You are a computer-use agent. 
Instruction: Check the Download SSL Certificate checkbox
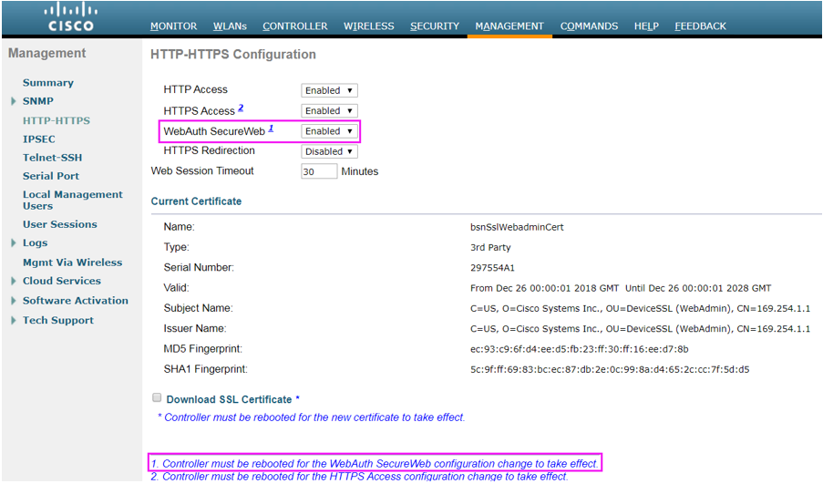157,397
